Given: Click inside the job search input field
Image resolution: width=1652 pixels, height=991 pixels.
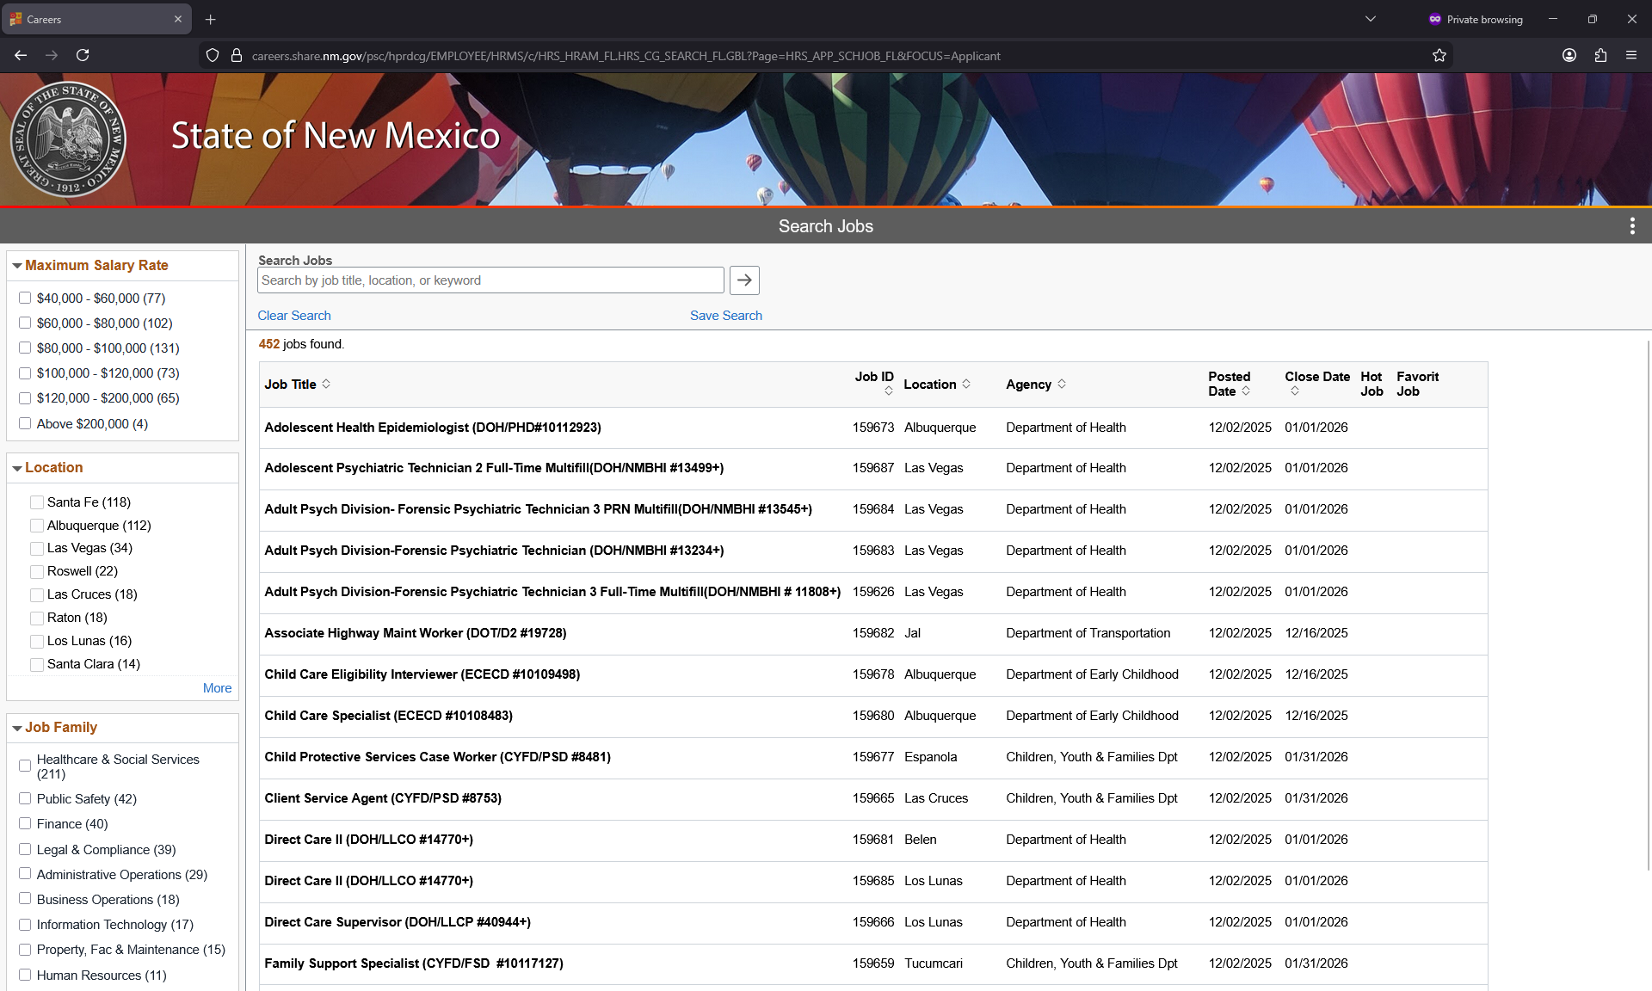Looking at the screenshot, I should 490,280.
